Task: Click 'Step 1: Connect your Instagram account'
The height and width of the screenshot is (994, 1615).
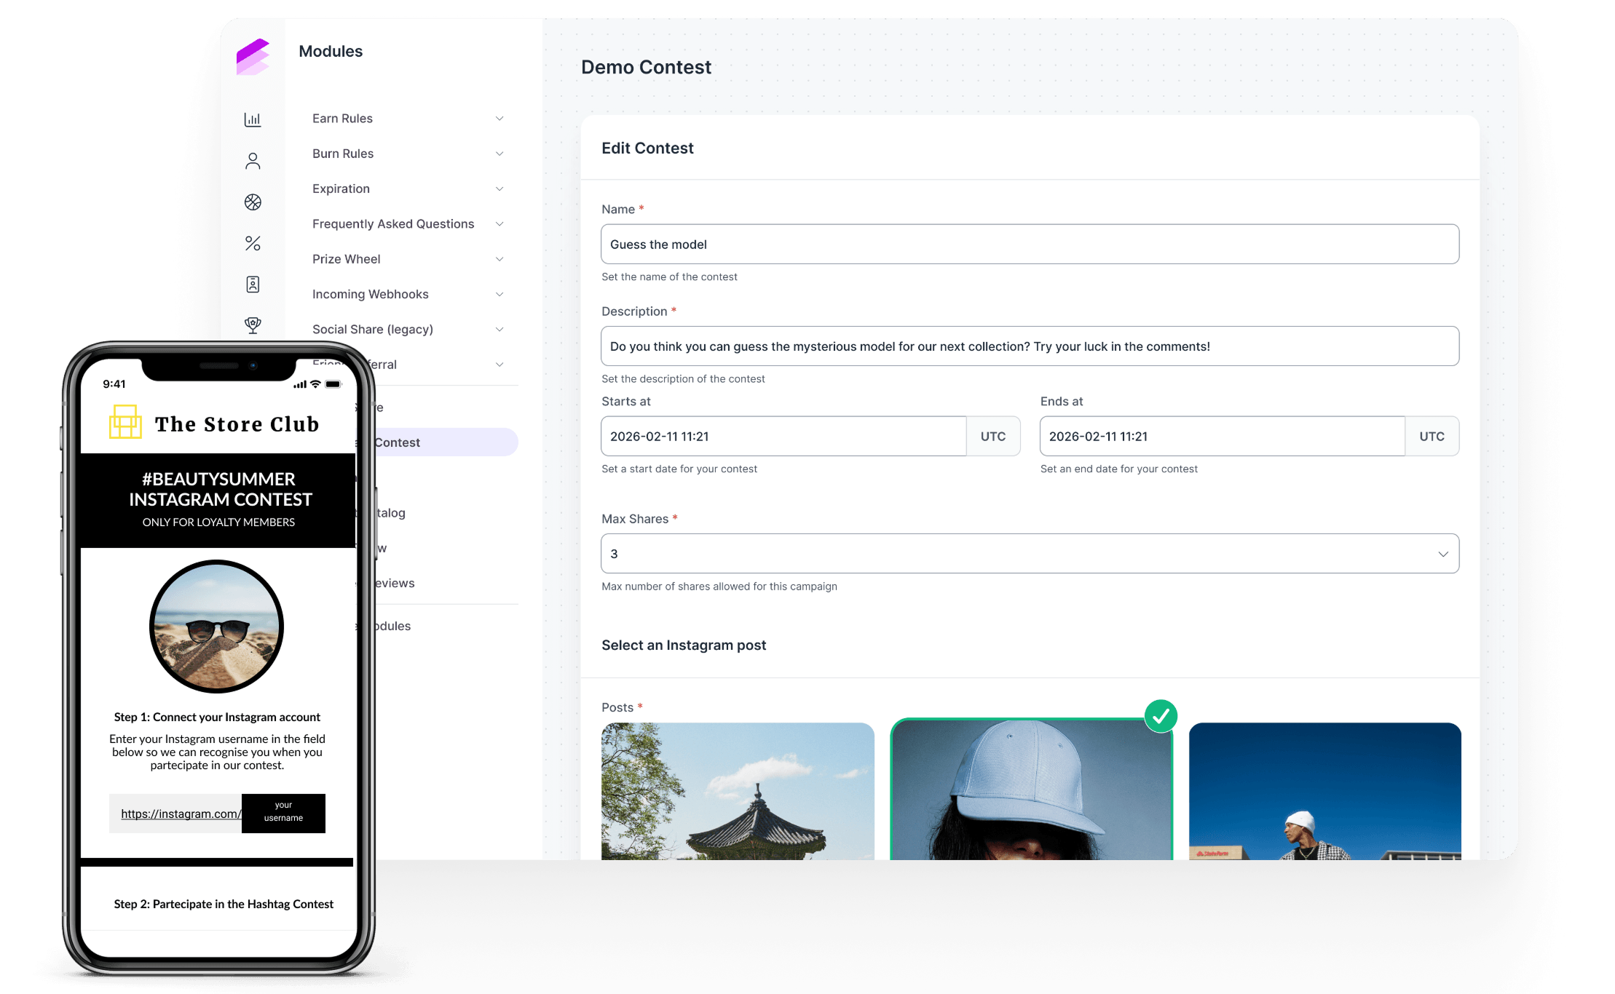Action: pos(217,717)
